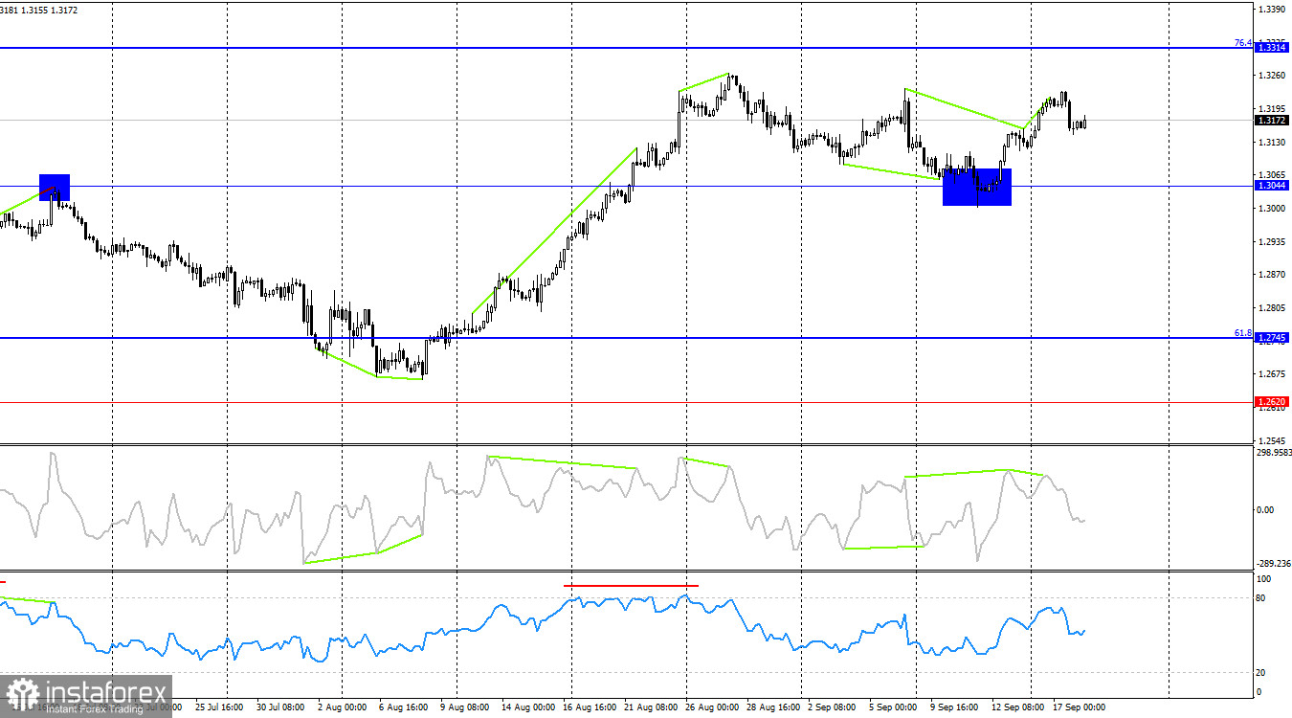Click the 25 Jul 16:00 time label
The height and width of the screenshot is (718, 1292).
pos(219,707)
